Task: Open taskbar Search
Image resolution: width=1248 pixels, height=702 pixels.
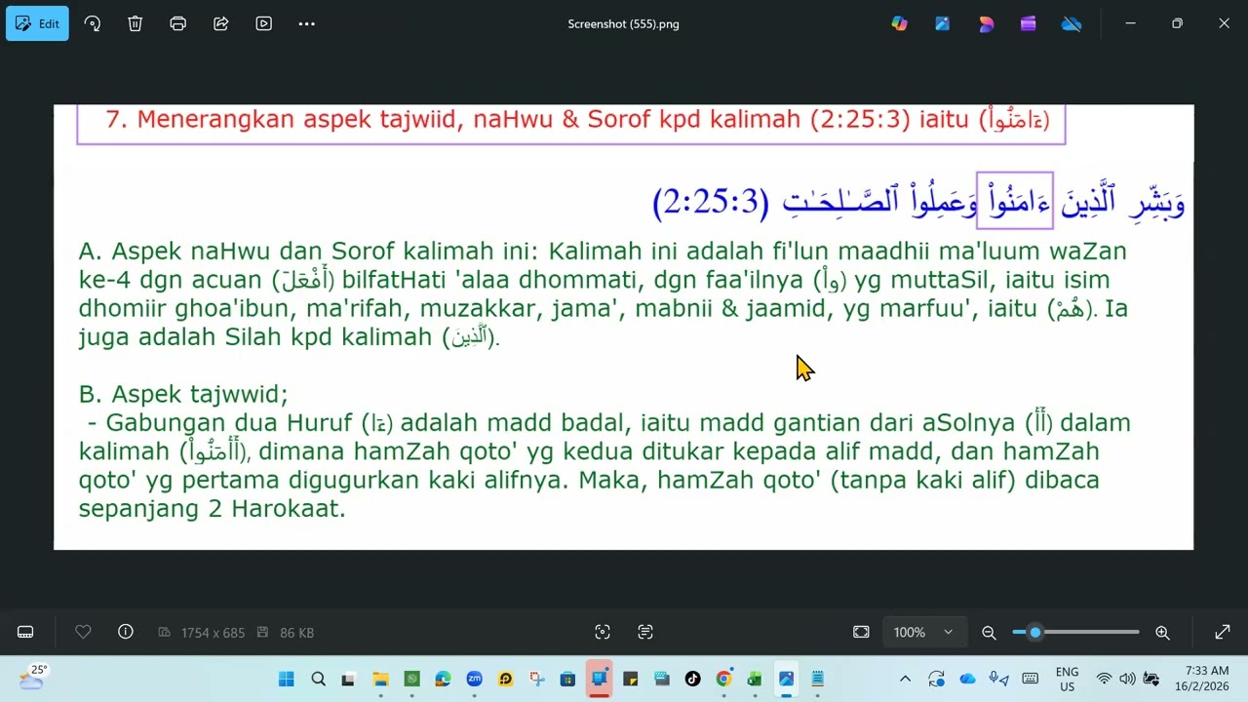Action: (x=318, y=679)
